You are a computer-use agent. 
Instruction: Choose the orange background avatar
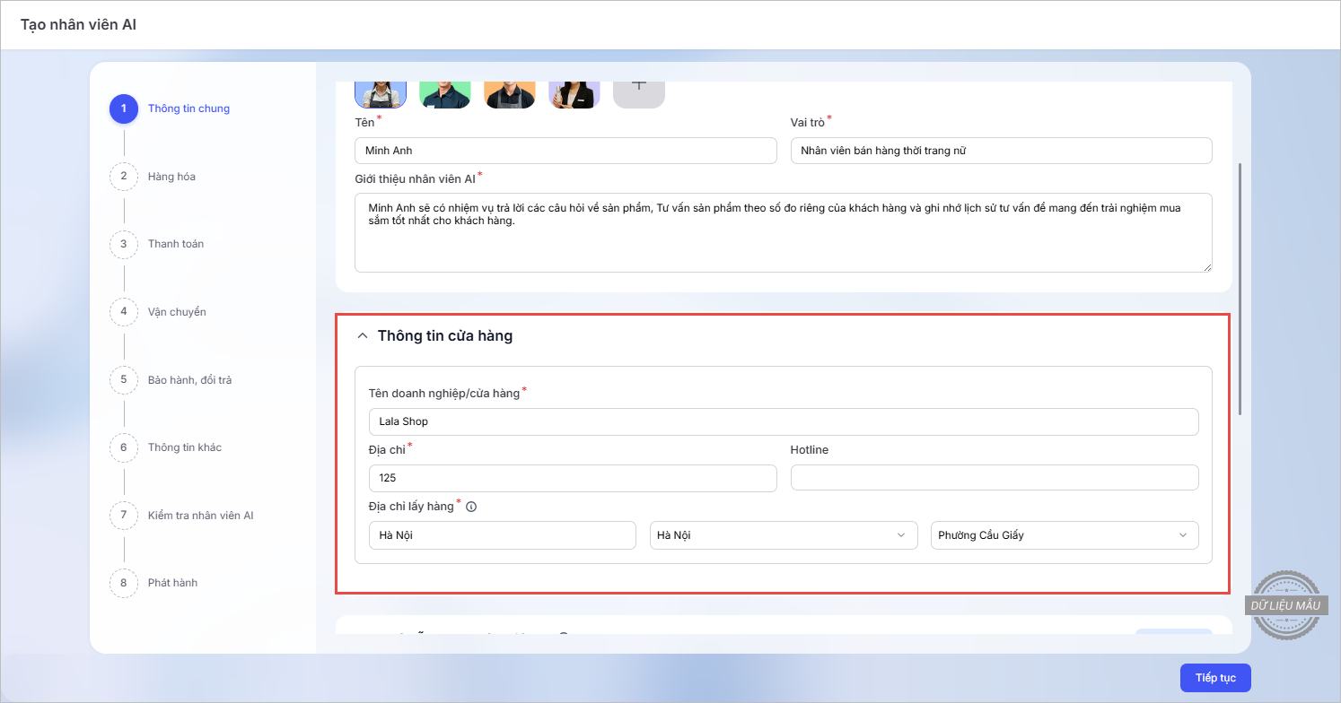tap(510, 94)
